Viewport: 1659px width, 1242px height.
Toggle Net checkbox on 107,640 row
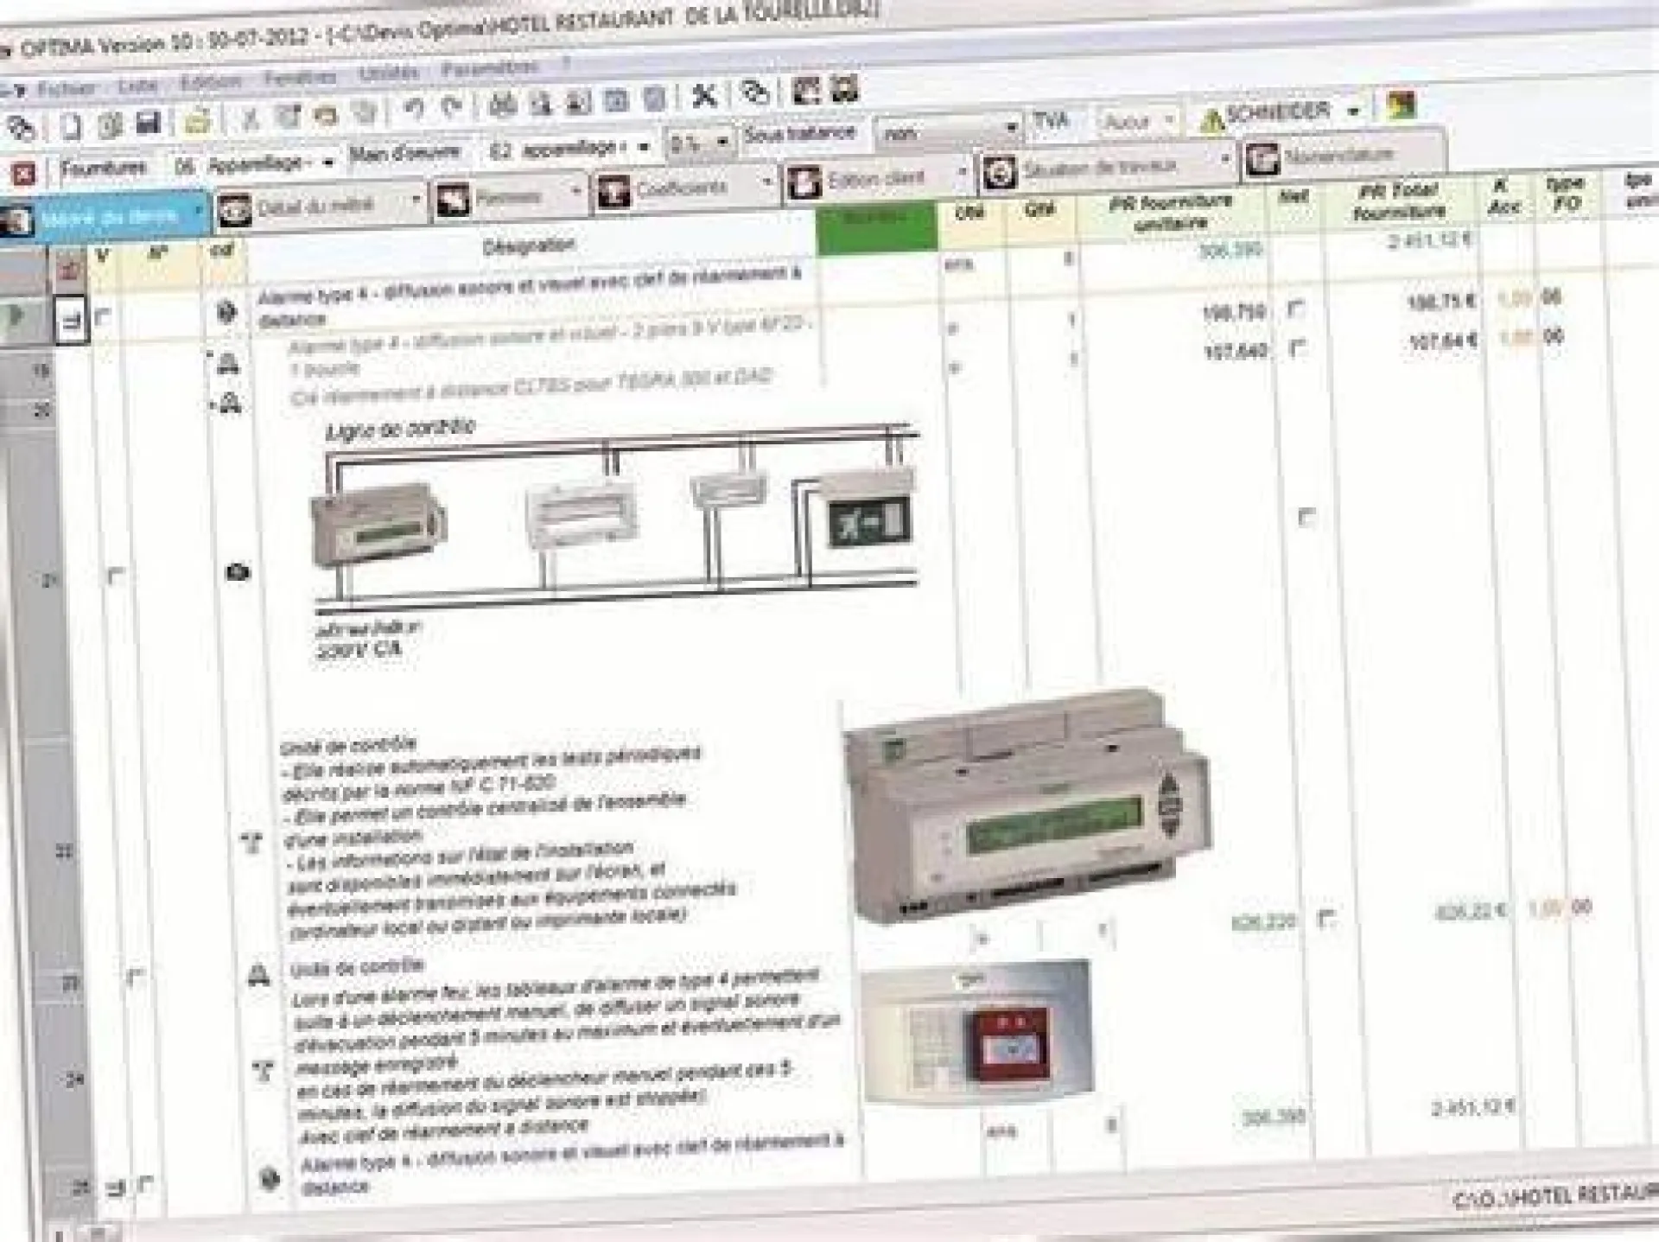click(x=1297, y=347)
